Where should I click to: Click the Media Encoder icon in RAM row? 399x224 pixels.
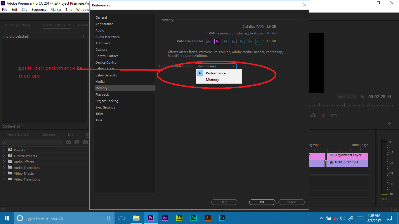tap(234, 41)
